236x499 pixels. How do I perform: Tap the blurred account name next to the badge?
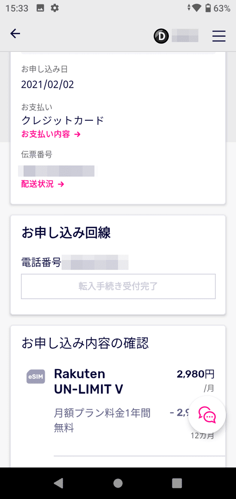click(x=185, y=35)
